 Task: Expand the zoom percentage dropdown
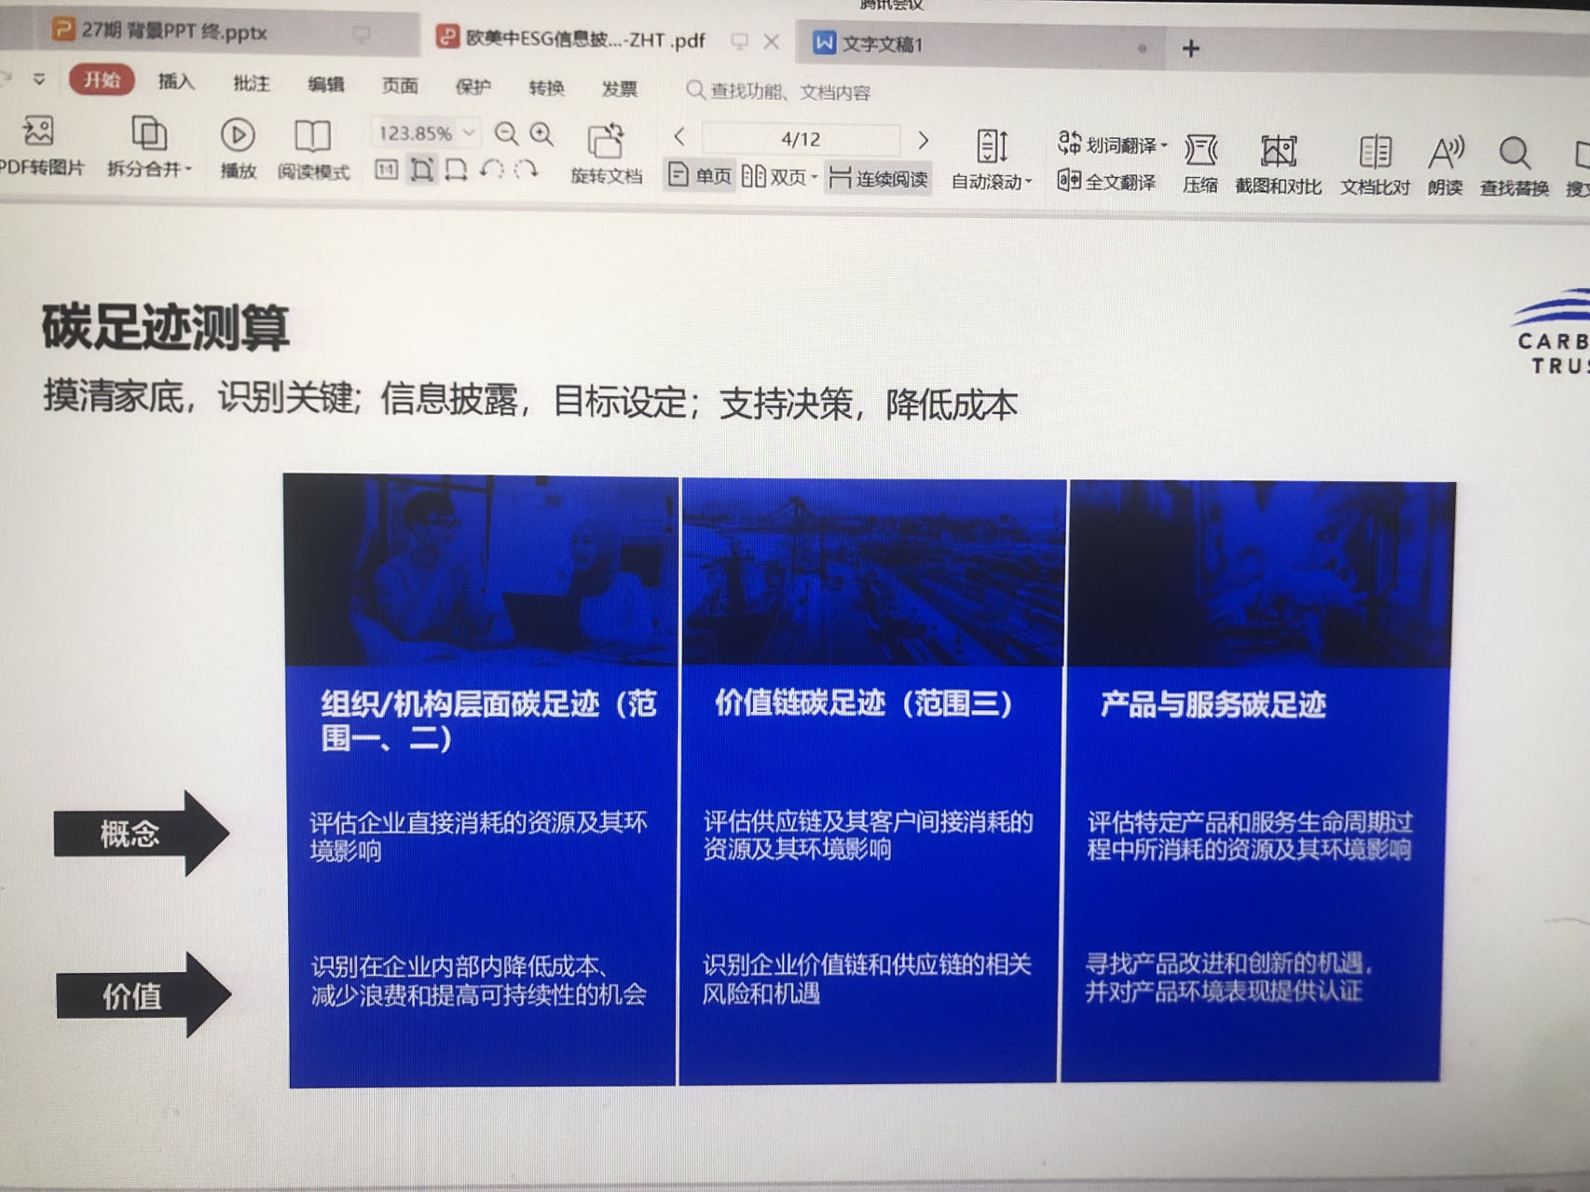(469, 132)
